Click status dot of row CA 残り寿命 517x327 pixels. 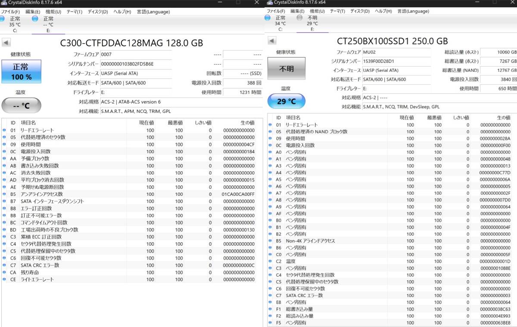point(5,272)
